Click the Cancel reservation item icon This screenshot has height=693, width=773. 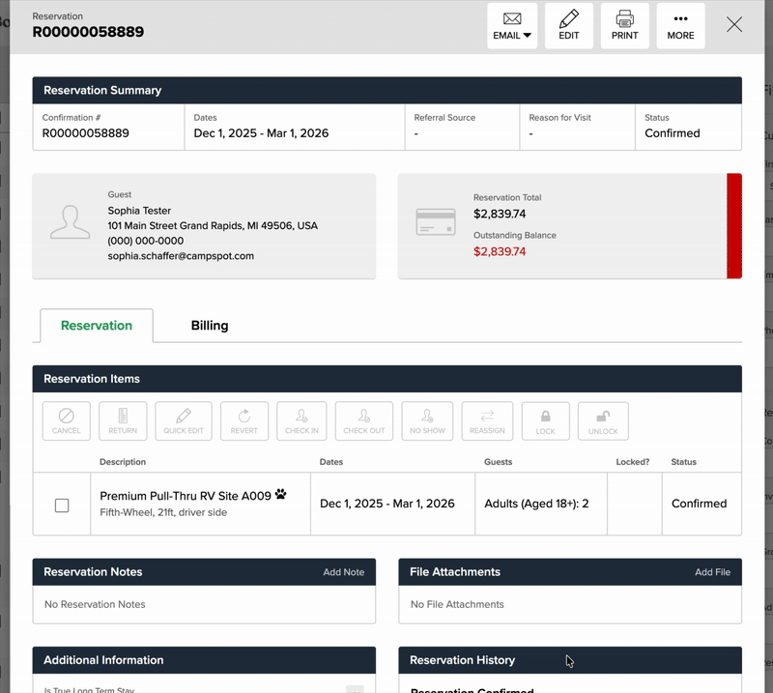coord(67,420)
